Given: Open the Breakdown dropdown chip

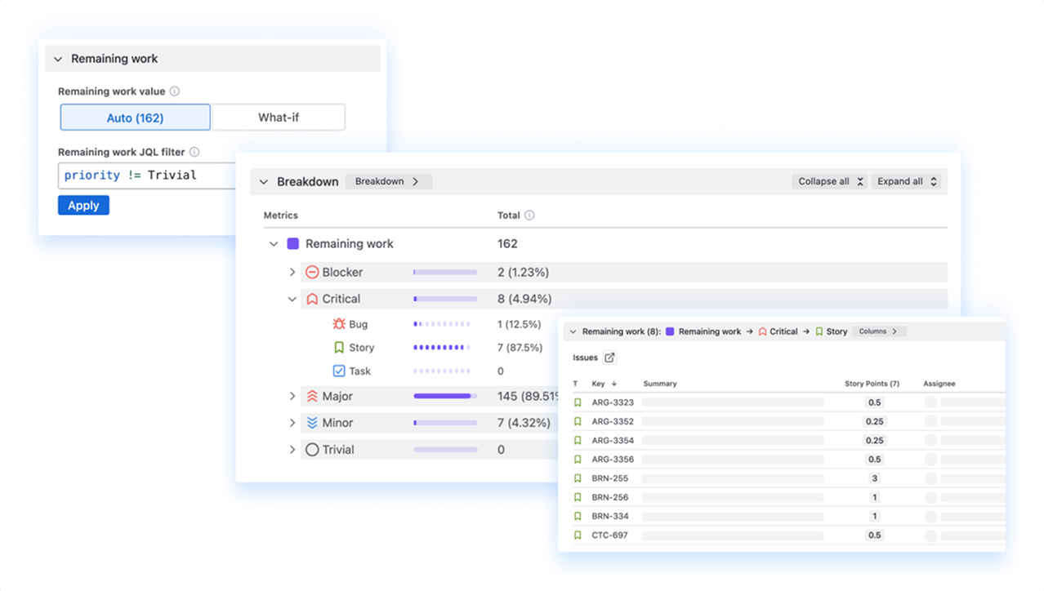Looking at the screenshot, I should [388, 181].
